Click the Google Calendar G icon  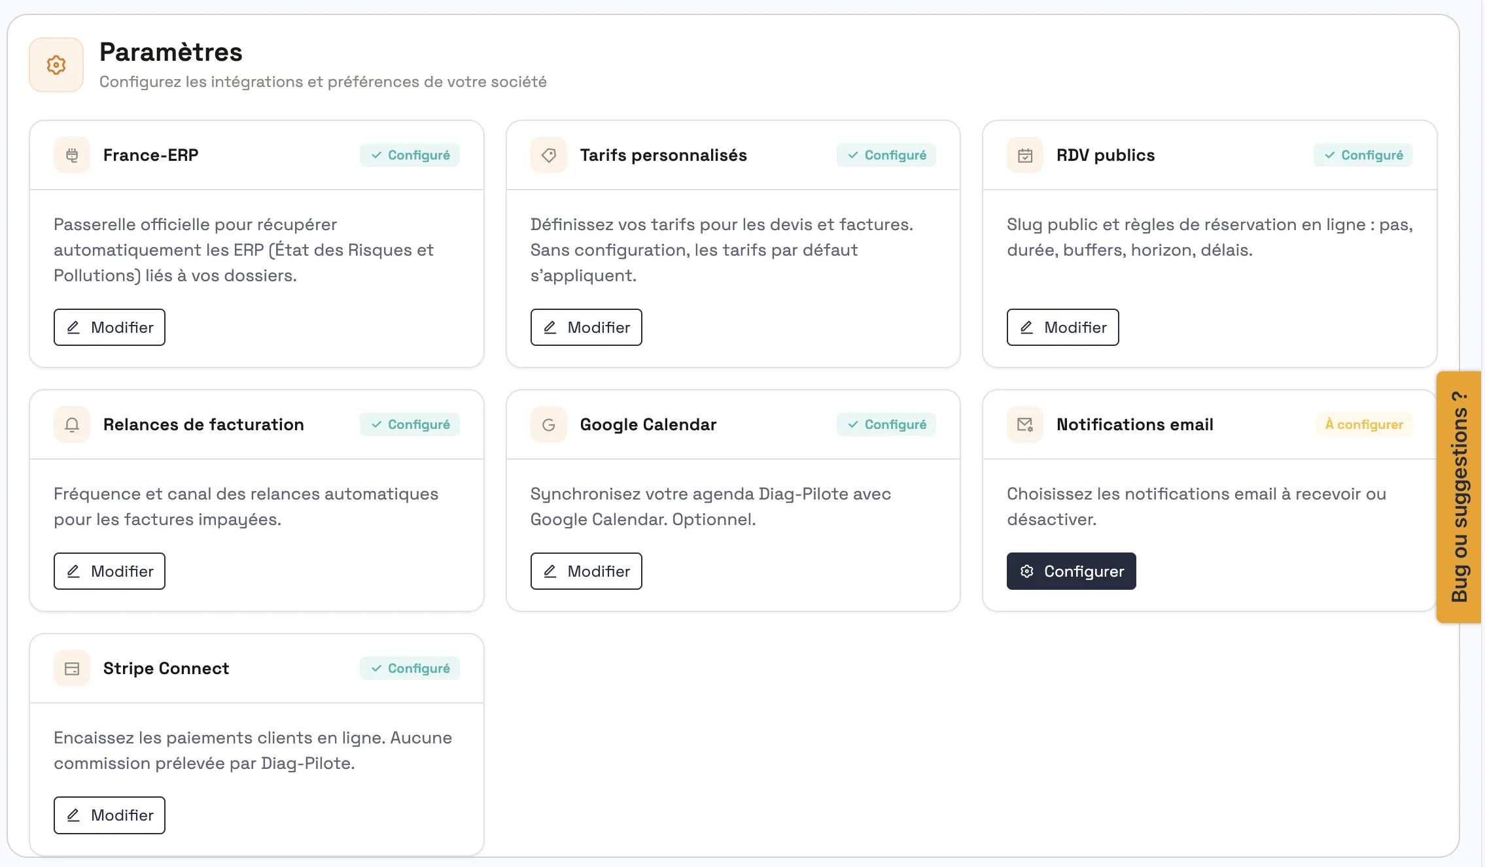tap(549, 424)
